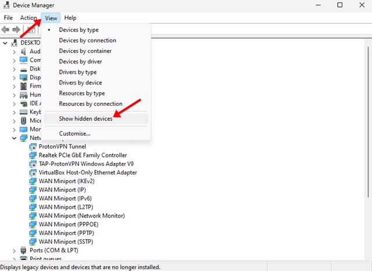This screenshot has height=271, width=372.
Task: Choose Customise... from the View menu
Action: 74,134
